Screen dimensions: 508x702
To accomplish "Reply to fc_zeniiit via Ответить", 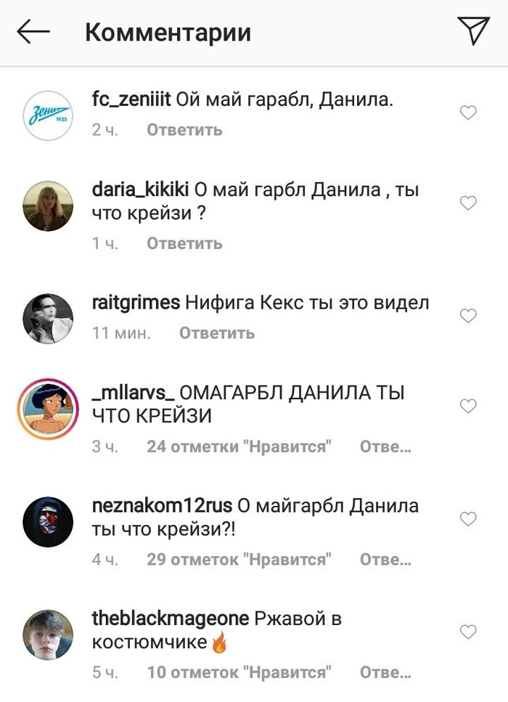I will click(184, 130).
